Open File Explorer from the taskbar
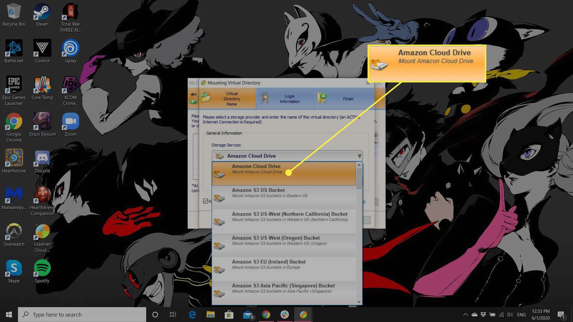The height and width of the screenshot is (322, 573). [210, 314]
